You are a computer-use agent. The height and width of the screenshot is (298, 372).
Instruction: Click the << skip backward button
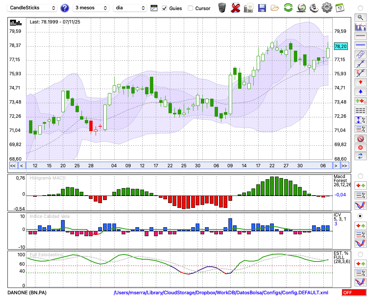pos(13,165)
